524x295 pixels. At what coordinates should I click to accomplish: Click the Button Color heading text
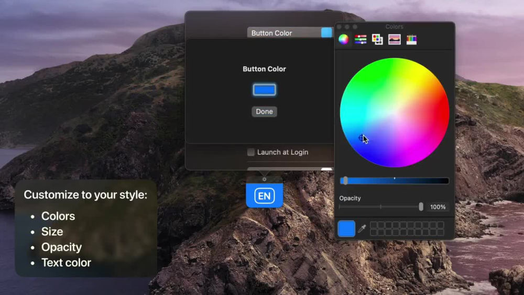[264, 69]
